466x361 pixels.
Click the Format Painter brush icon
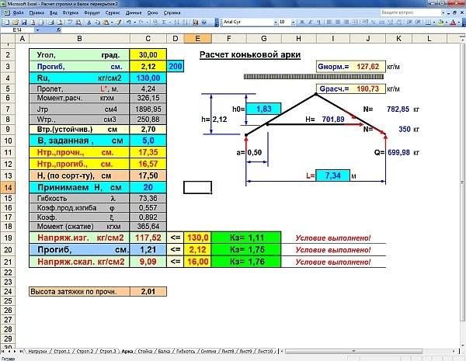(x=119, y=23)
